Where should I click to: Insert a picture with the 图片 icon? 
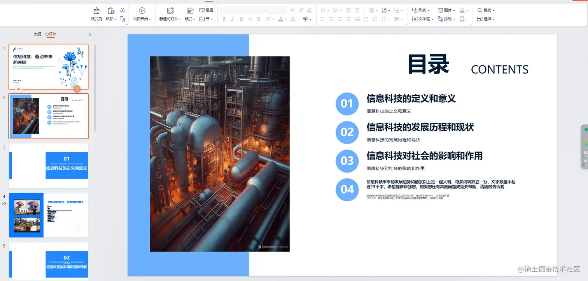[441, 10]
